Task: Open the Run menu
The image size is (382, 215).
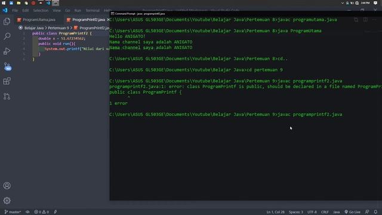Action: pos(78,11)
